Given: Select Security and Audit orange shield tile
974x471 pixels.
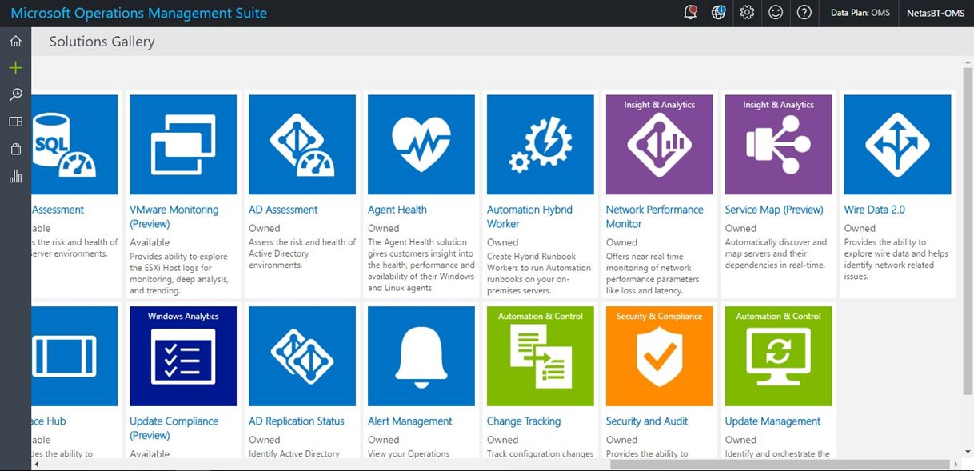Looking at the screenshot, I should [x=660, y=357].
